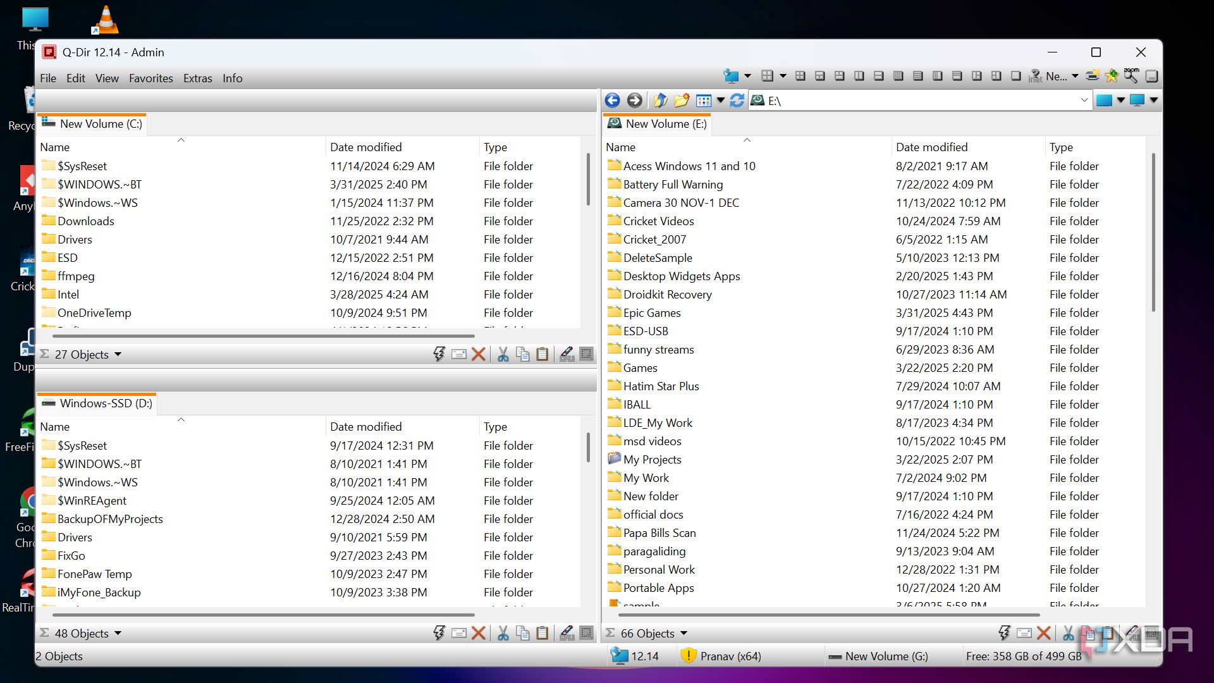Click the forward arrow in E: pane
1214x683 pixels.
(634, 101)
